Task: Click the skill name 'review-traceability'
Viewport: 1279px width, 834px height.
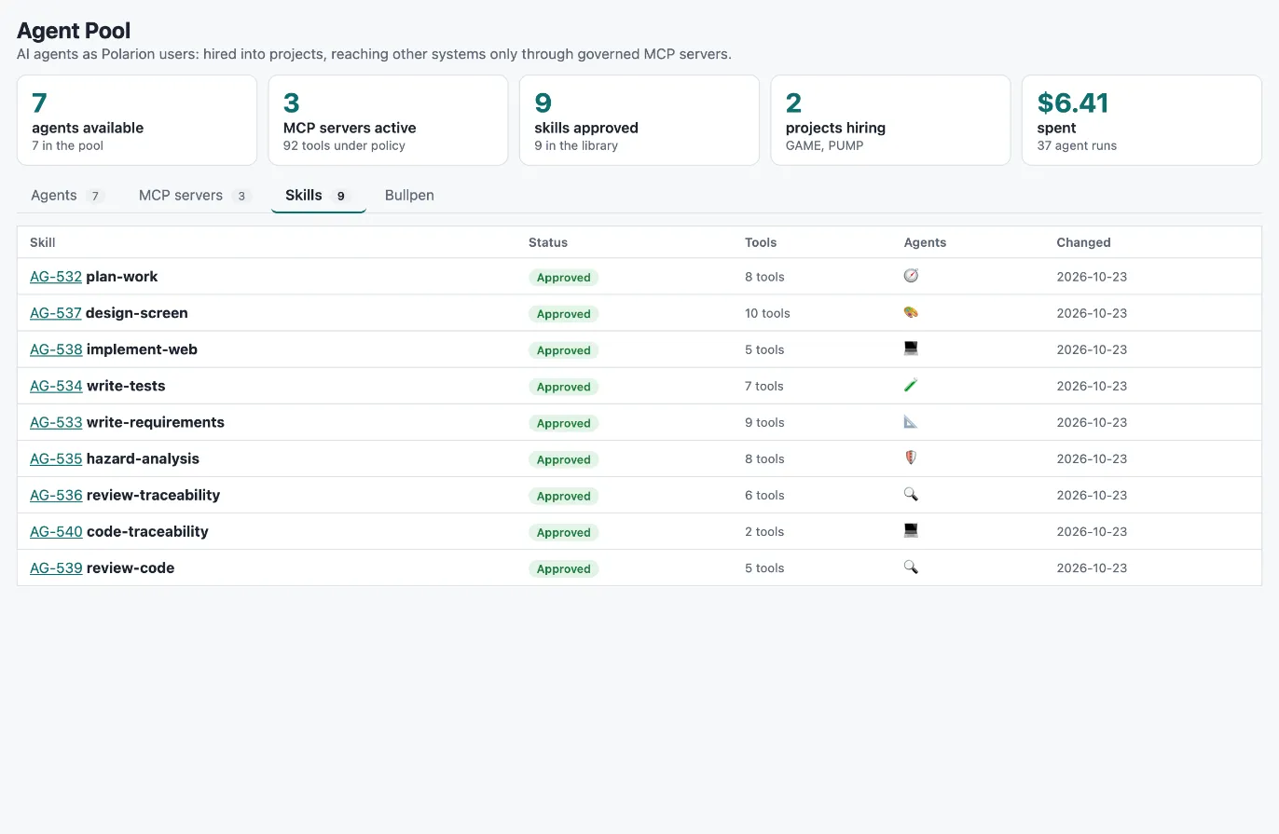Action: (x=154, y=495)
